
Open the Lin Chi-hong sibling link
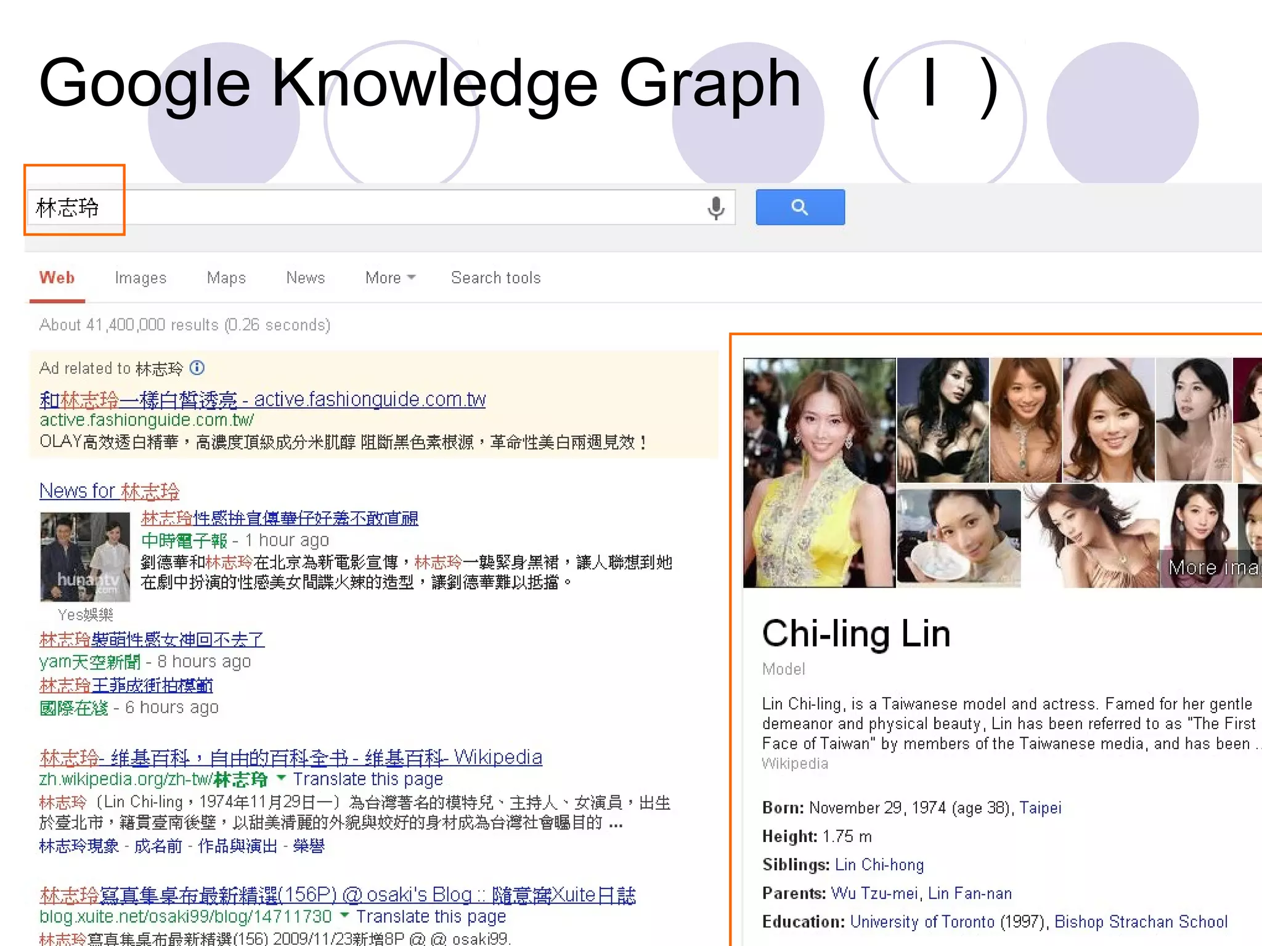point(879,865)
